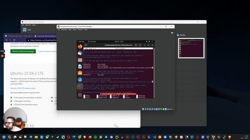This screenshot has width=250, height=140.
Task: Click the VM preview thumbnail in VirtualBox Manager
Action: click(x=191, y=48)
